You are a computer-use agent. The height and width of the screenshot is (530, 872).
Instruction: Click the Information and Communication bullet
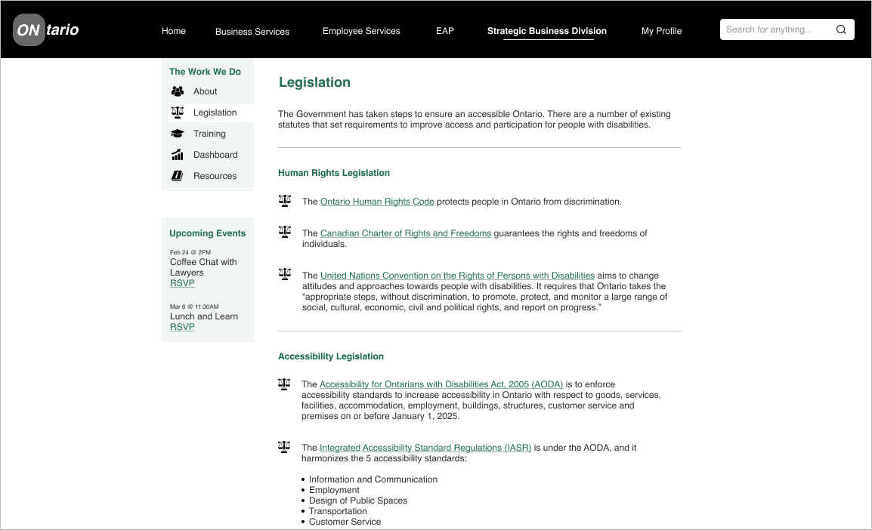(x=373, y=479)
